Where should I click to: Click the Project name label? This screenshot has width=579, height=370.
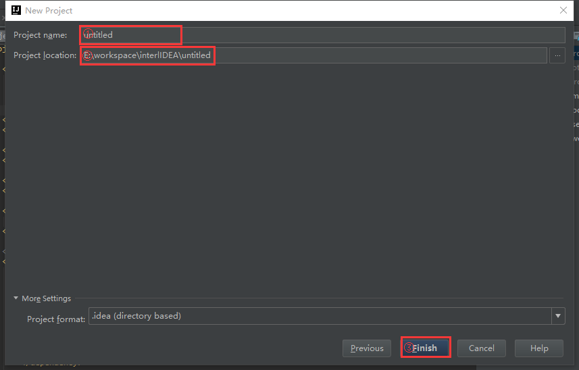tap(41, 35)
